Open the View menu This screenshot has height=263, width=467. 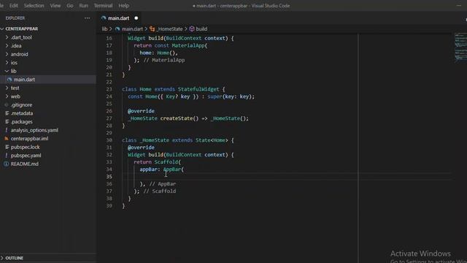pos(55,5)
